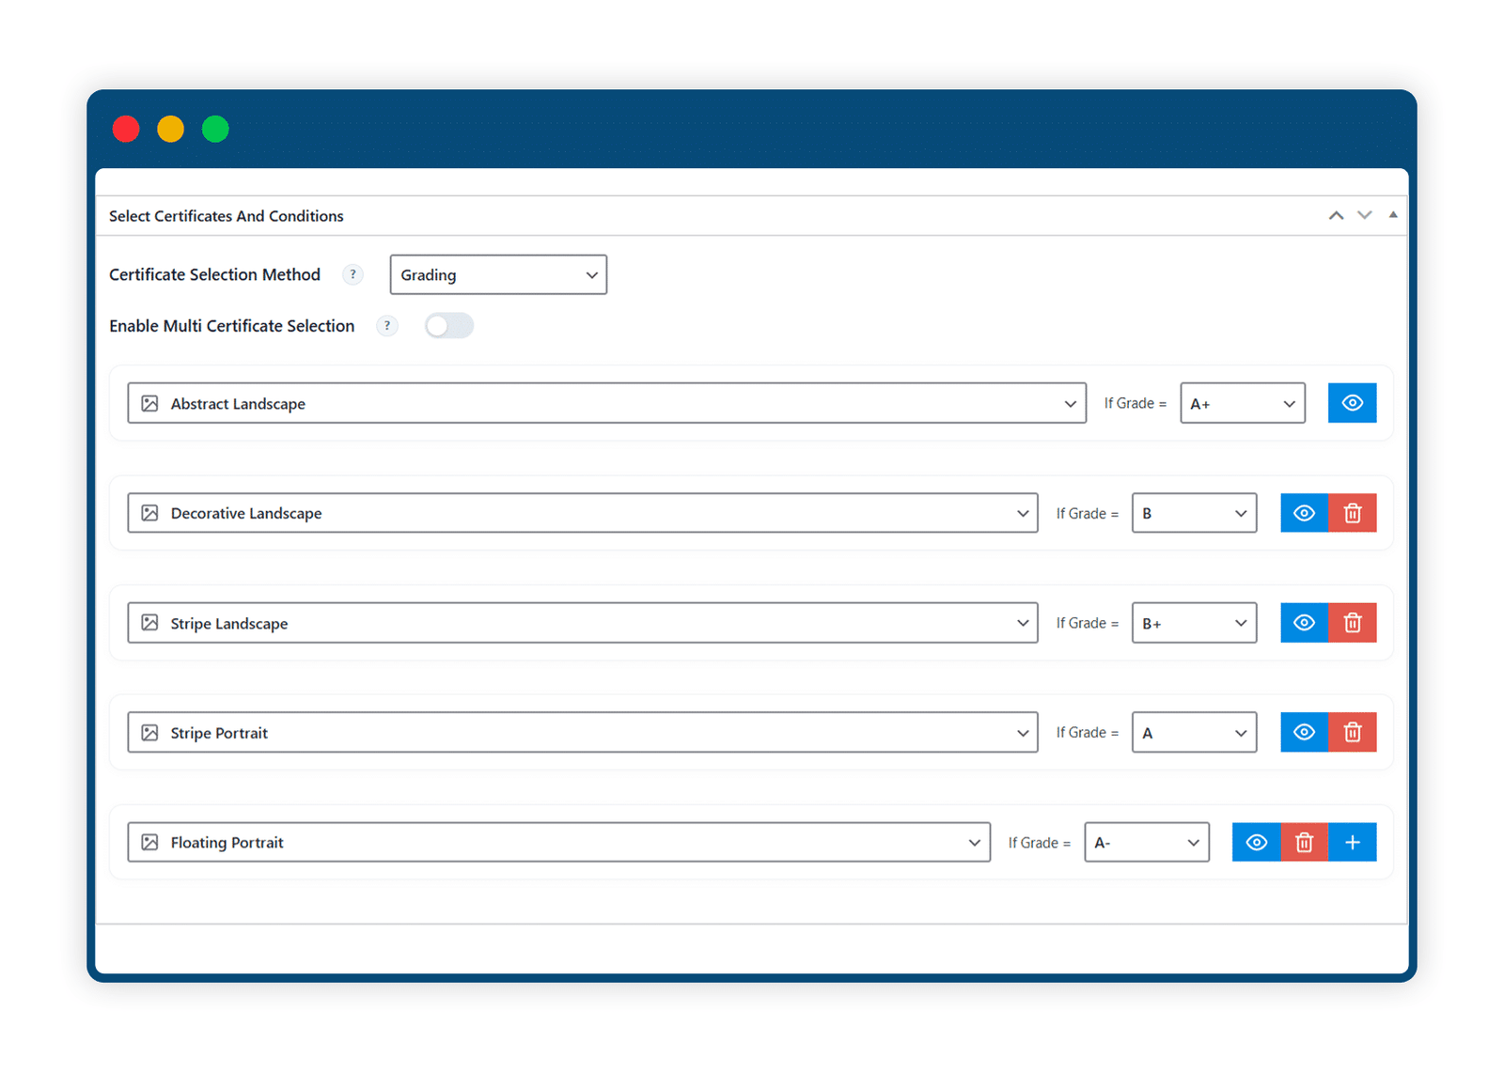This screenshot has height=1072, width=1504.
Task: Collapse Select Certificates And Conditions panel triangle
Action: (1393, 215)
